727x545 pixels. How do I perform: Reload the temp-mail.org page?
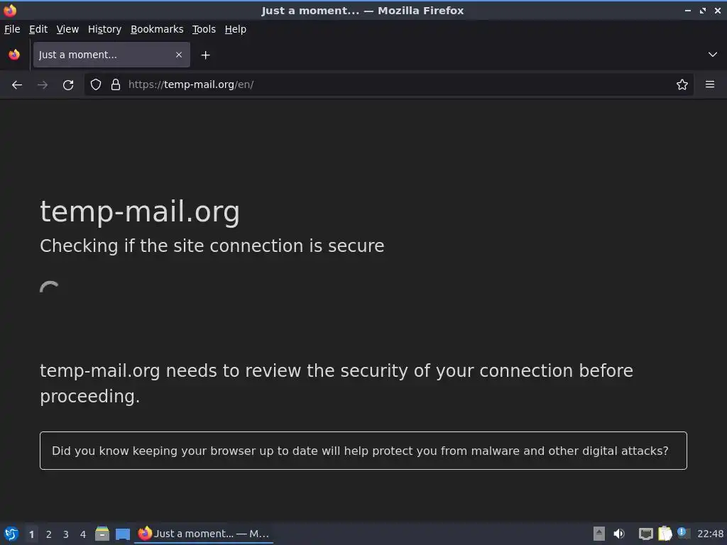(x=68, y=85)
